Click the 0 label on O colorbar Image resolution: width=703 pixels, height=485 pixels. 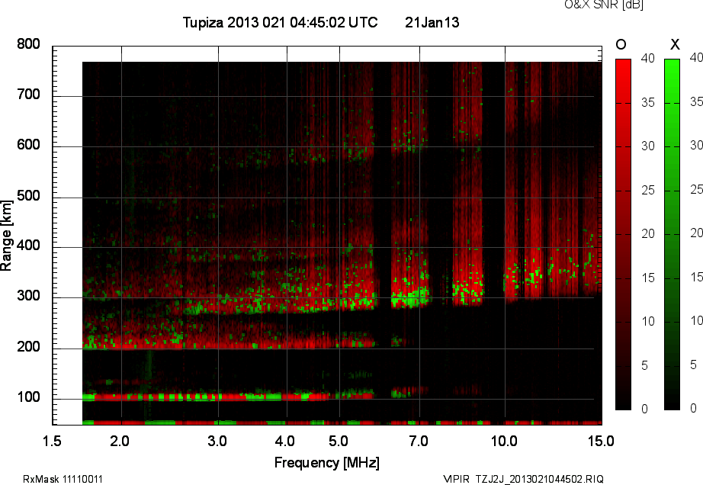click(x=645, y=409)
